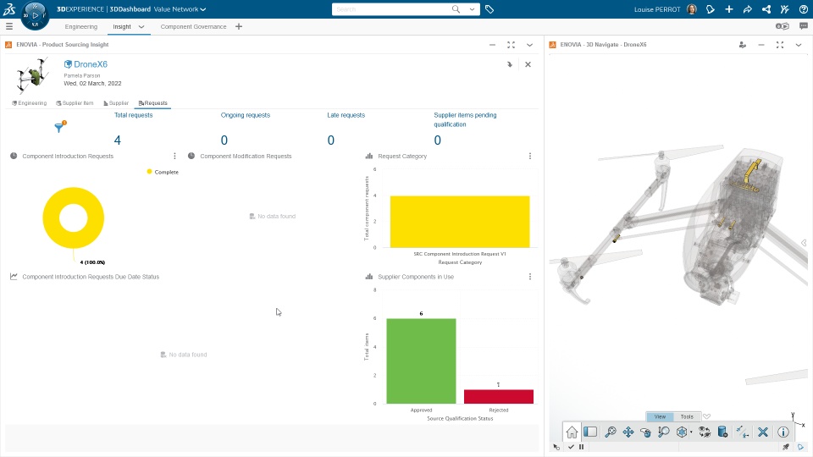The width and height of the screenshot is (813, 457).
Task: Open the compass play button
Action: point(36,15)
